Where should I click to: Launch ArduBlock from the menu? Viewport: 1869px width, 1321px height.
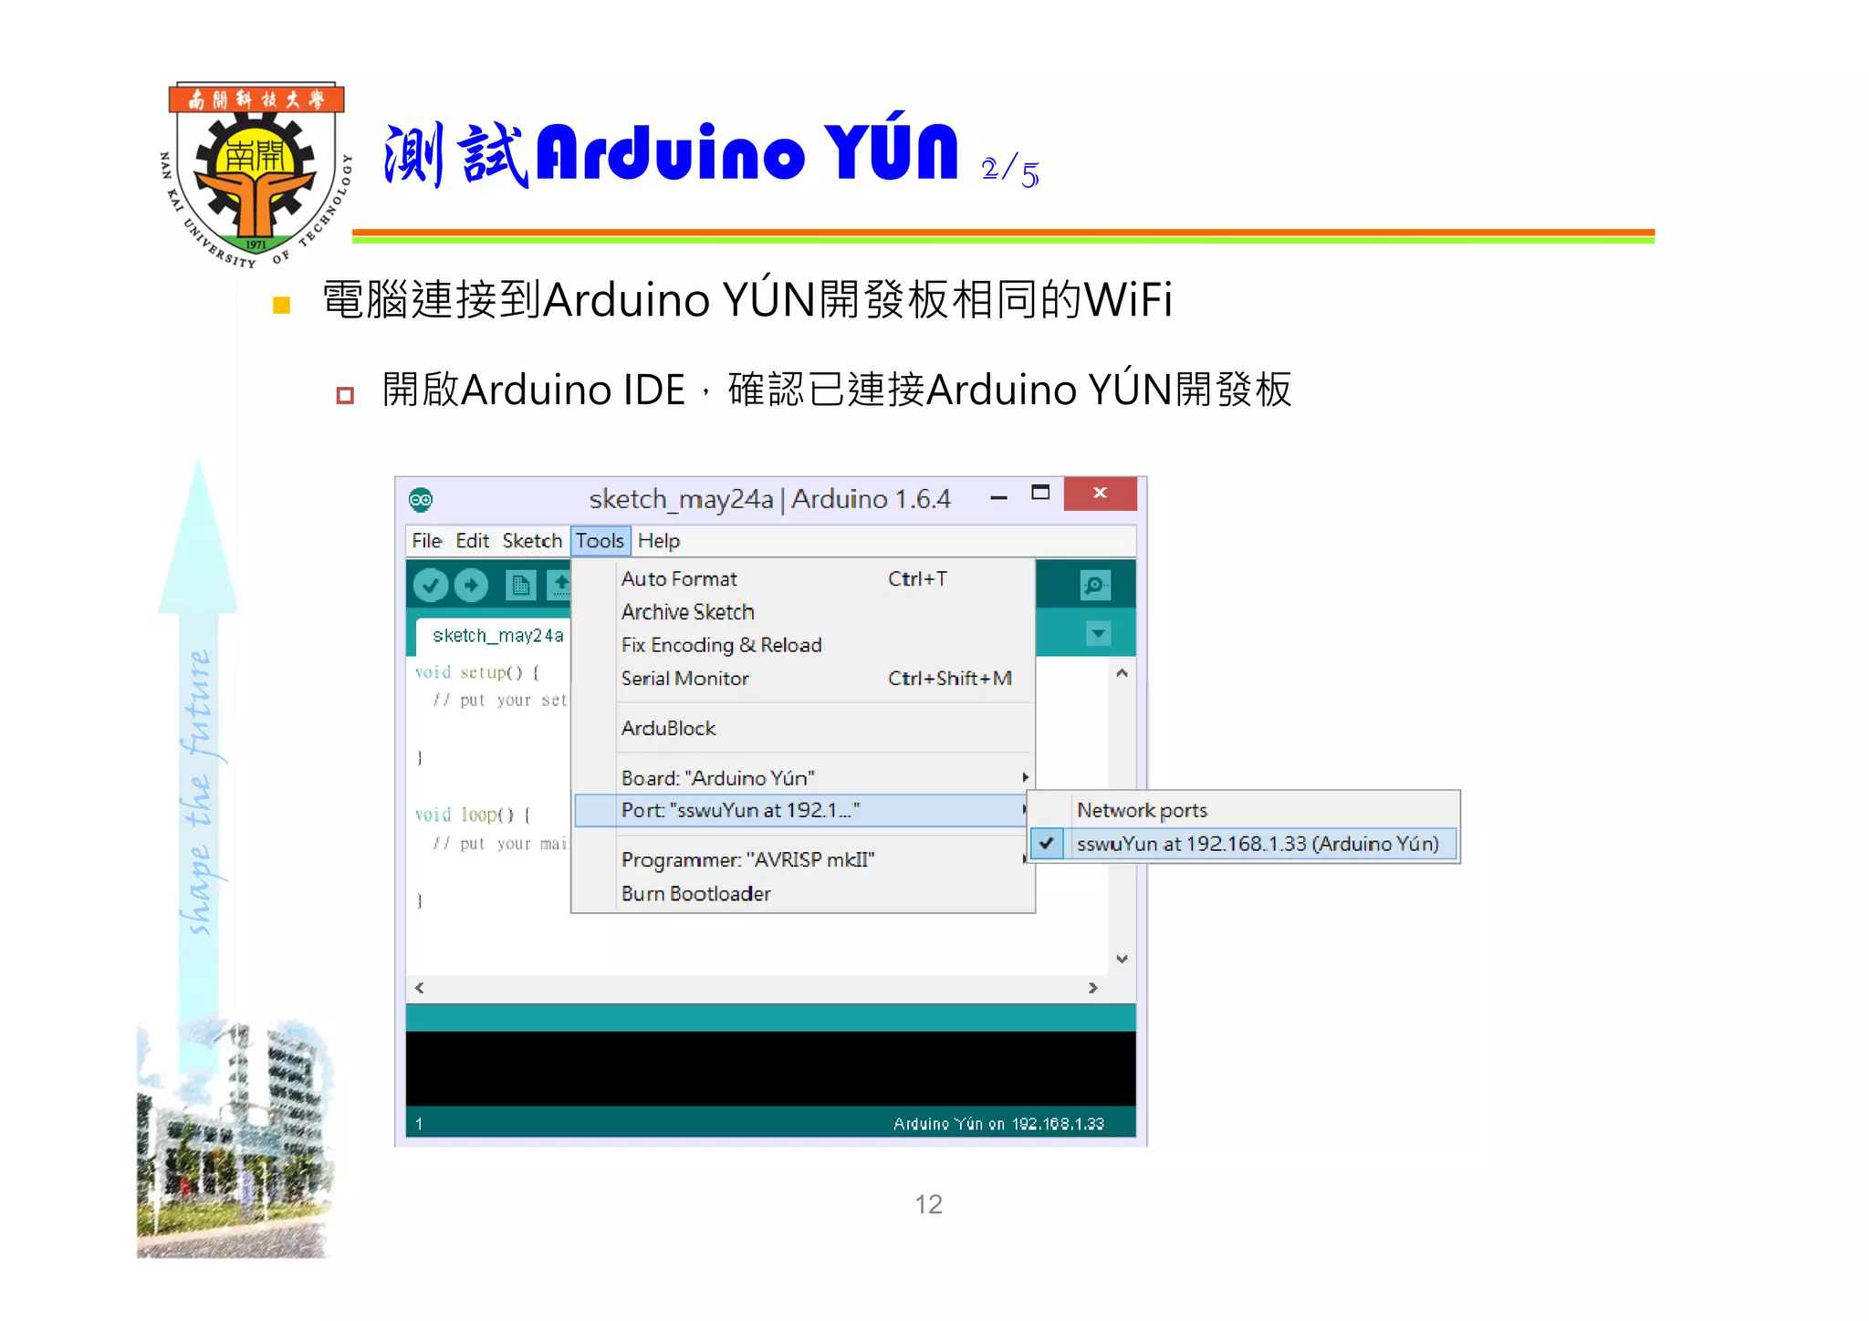(804, 728)
